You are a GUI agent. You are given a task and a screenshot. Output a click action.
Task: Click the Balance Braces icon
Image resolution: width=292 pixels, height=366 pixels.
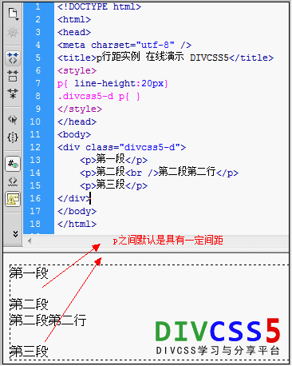click(13, 137)
